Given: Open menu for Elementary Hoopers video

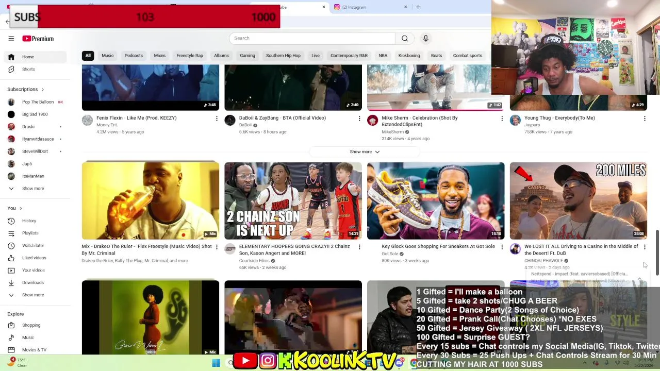Looking at the screenshot, I should pos(359,247).
